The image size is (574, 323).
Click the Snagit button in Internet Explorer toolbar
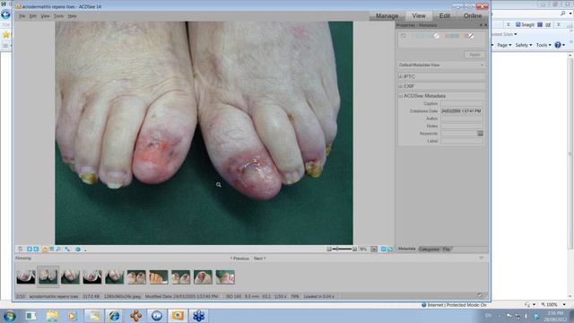525,25
